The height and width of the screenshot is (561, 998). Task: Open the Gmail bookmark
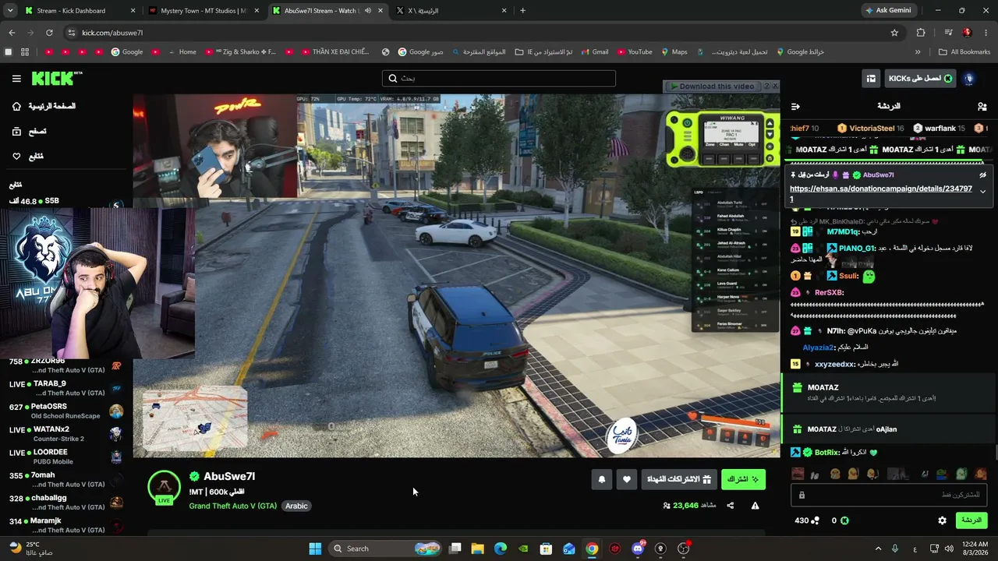click(x=593, y=52)
